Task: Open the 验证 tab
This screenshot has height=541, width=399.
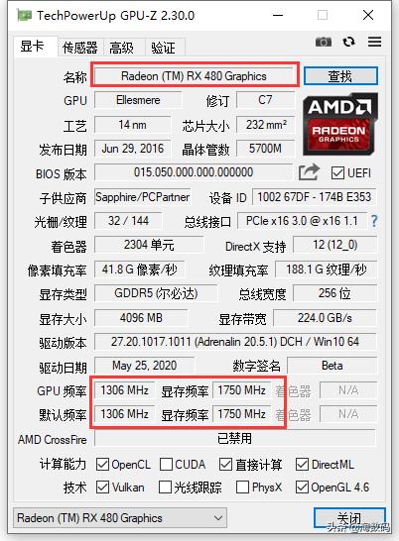Action: point(163,48)
